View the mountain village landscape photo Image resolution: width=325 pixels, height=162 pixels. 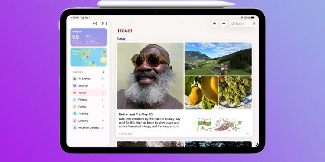[218, 59]
